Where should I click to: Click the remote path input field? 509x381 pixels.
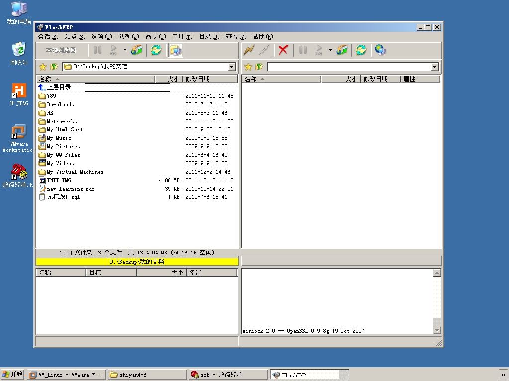(x=349, y=67)
